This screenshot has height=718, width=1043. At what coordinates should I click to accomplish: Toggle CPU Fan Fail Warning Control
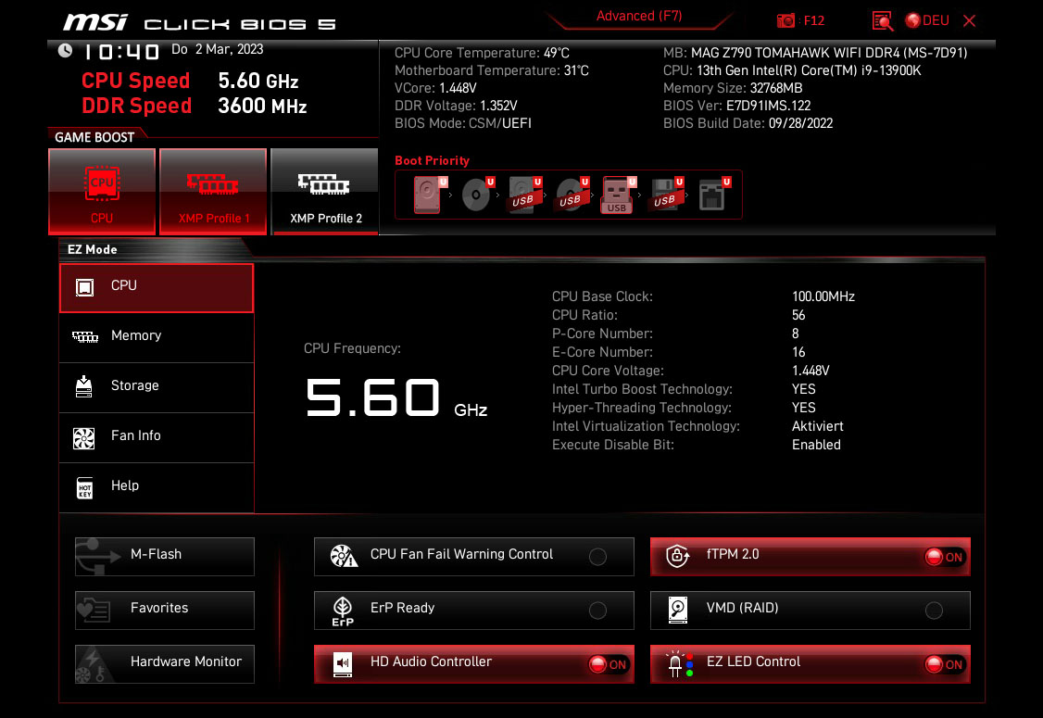pos(597,556)
